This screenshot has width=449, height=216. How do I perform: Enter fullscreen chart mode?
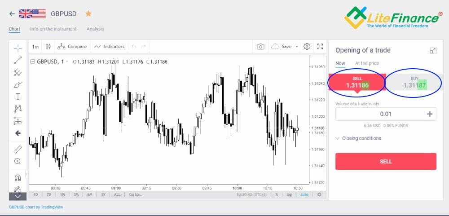pos(320,46)
